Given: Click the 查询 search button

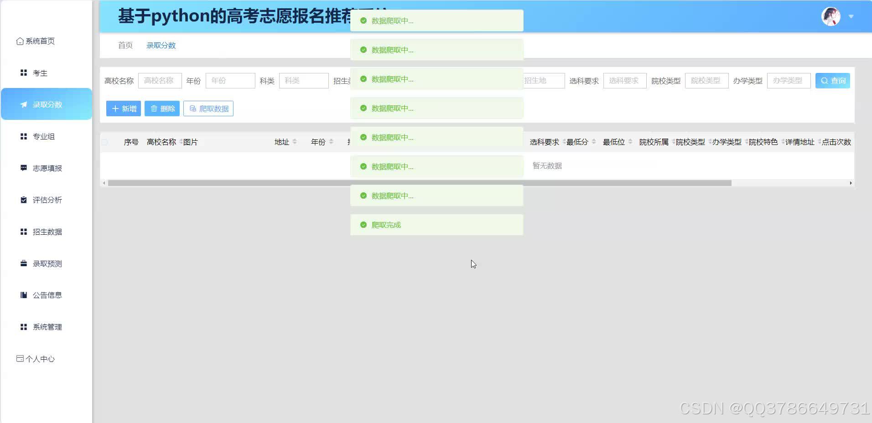Looking at the screenshot, I should (x=833, y=81).
